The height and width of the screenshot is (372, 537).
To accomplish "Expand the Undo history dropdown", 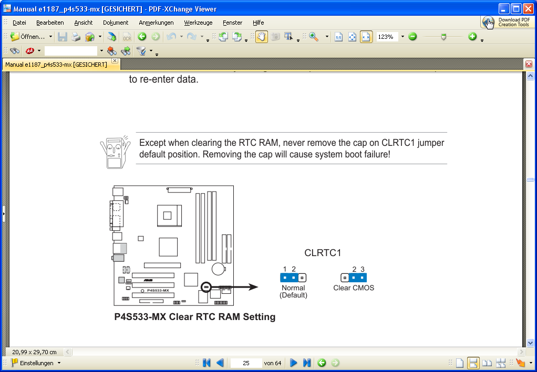I will [x=181, y=37].
